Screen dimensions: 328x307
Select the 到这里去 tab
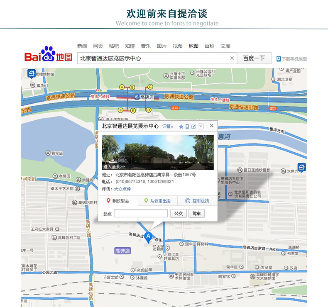[118, 201]
